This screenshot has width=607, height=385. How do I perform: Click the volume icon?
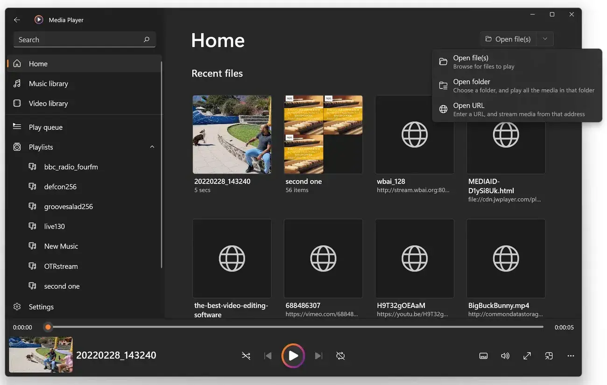[x=505, y=356]
